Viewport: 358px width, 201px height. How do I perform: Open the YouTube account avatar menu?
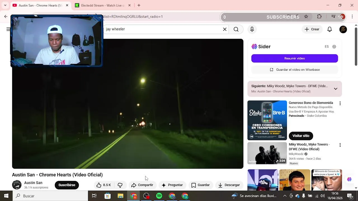tap(343, 29)
